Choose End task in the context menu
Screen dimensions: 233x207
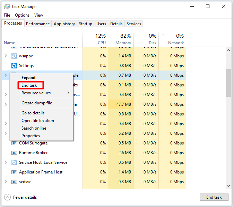(x=41, y=85)
